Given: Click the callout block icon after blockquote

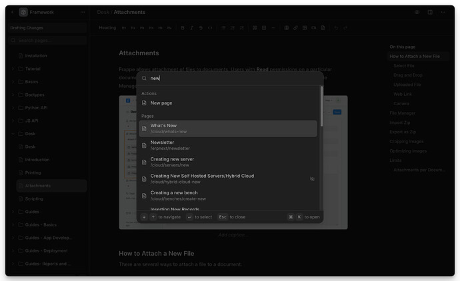Looking at the screenshot, I should pos(264,28).
